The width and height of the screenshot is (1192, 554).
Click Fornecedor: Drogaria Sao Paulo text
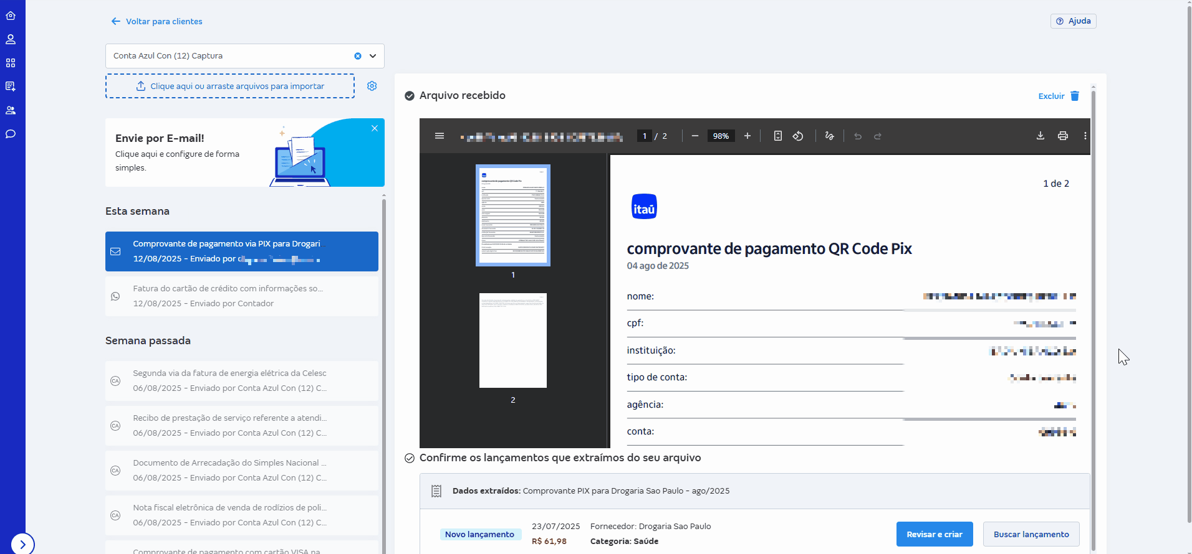[650, 526]
